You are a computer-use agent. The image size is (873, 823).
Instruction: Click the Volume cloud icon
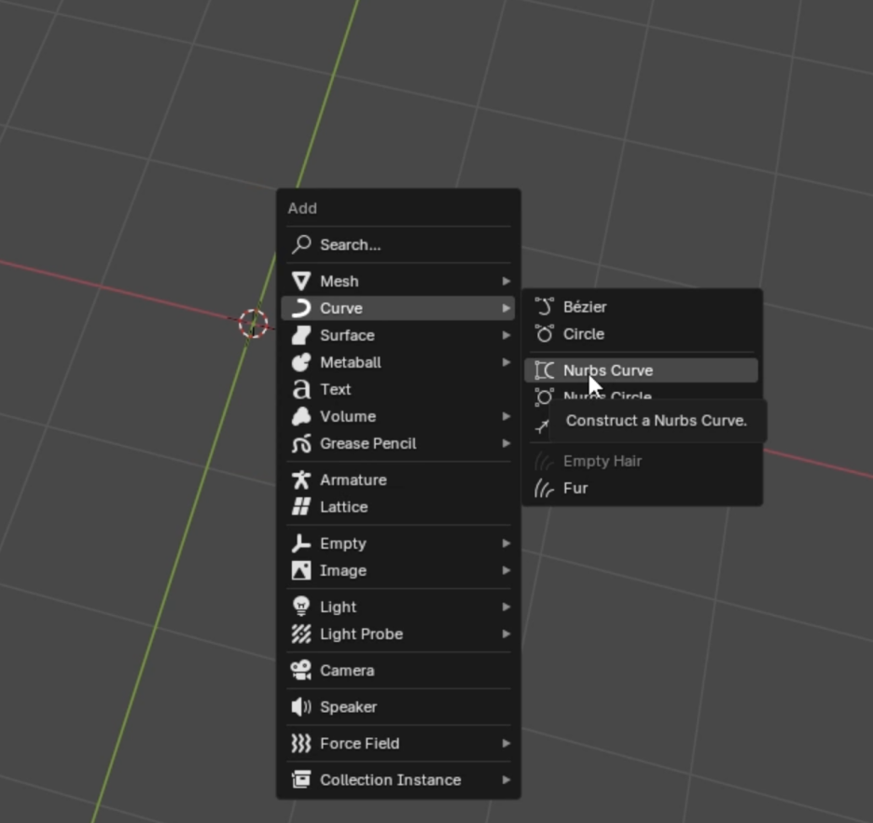(x=301, y=416)
